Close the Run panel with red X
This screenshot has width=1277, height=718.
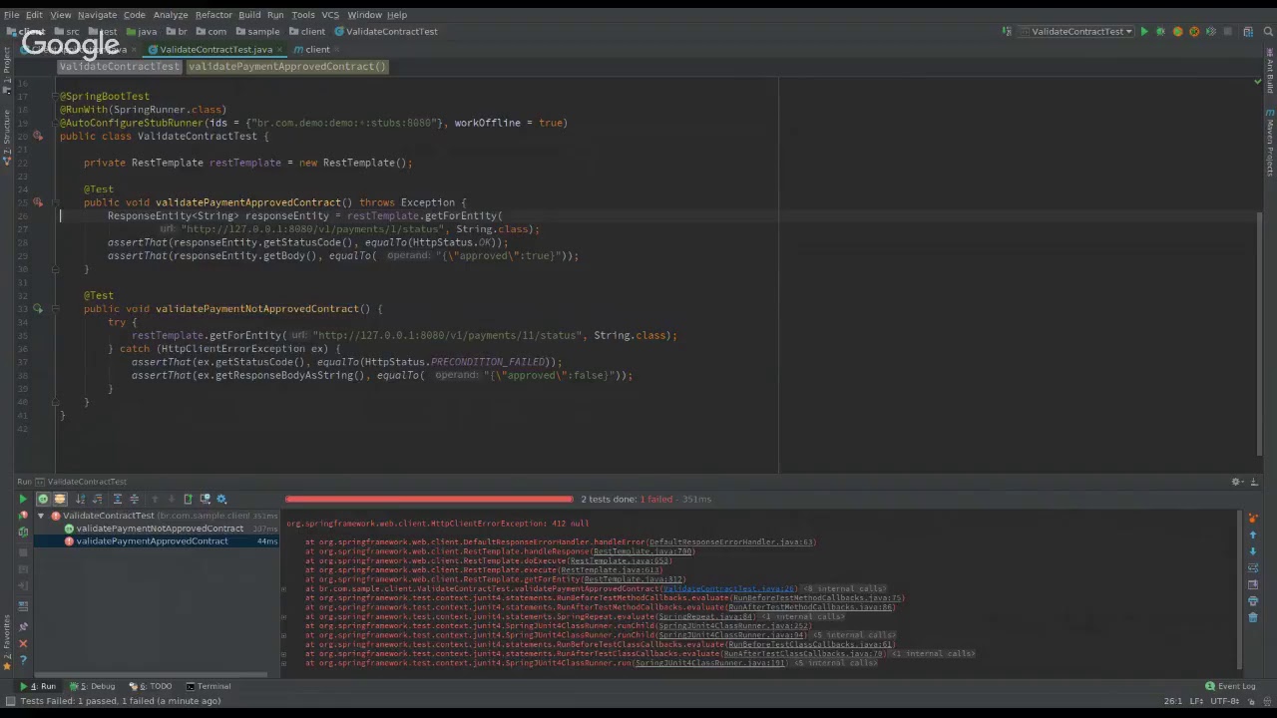23,643
